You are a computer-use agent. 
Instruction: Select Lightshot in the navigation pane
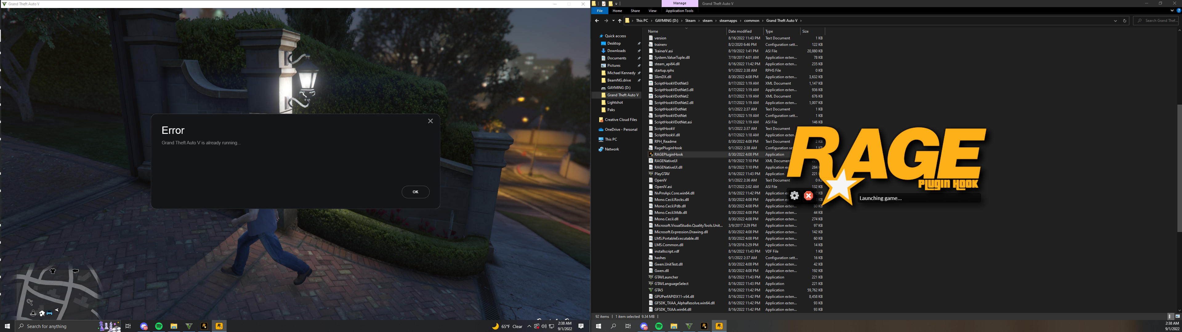point(615,102)
